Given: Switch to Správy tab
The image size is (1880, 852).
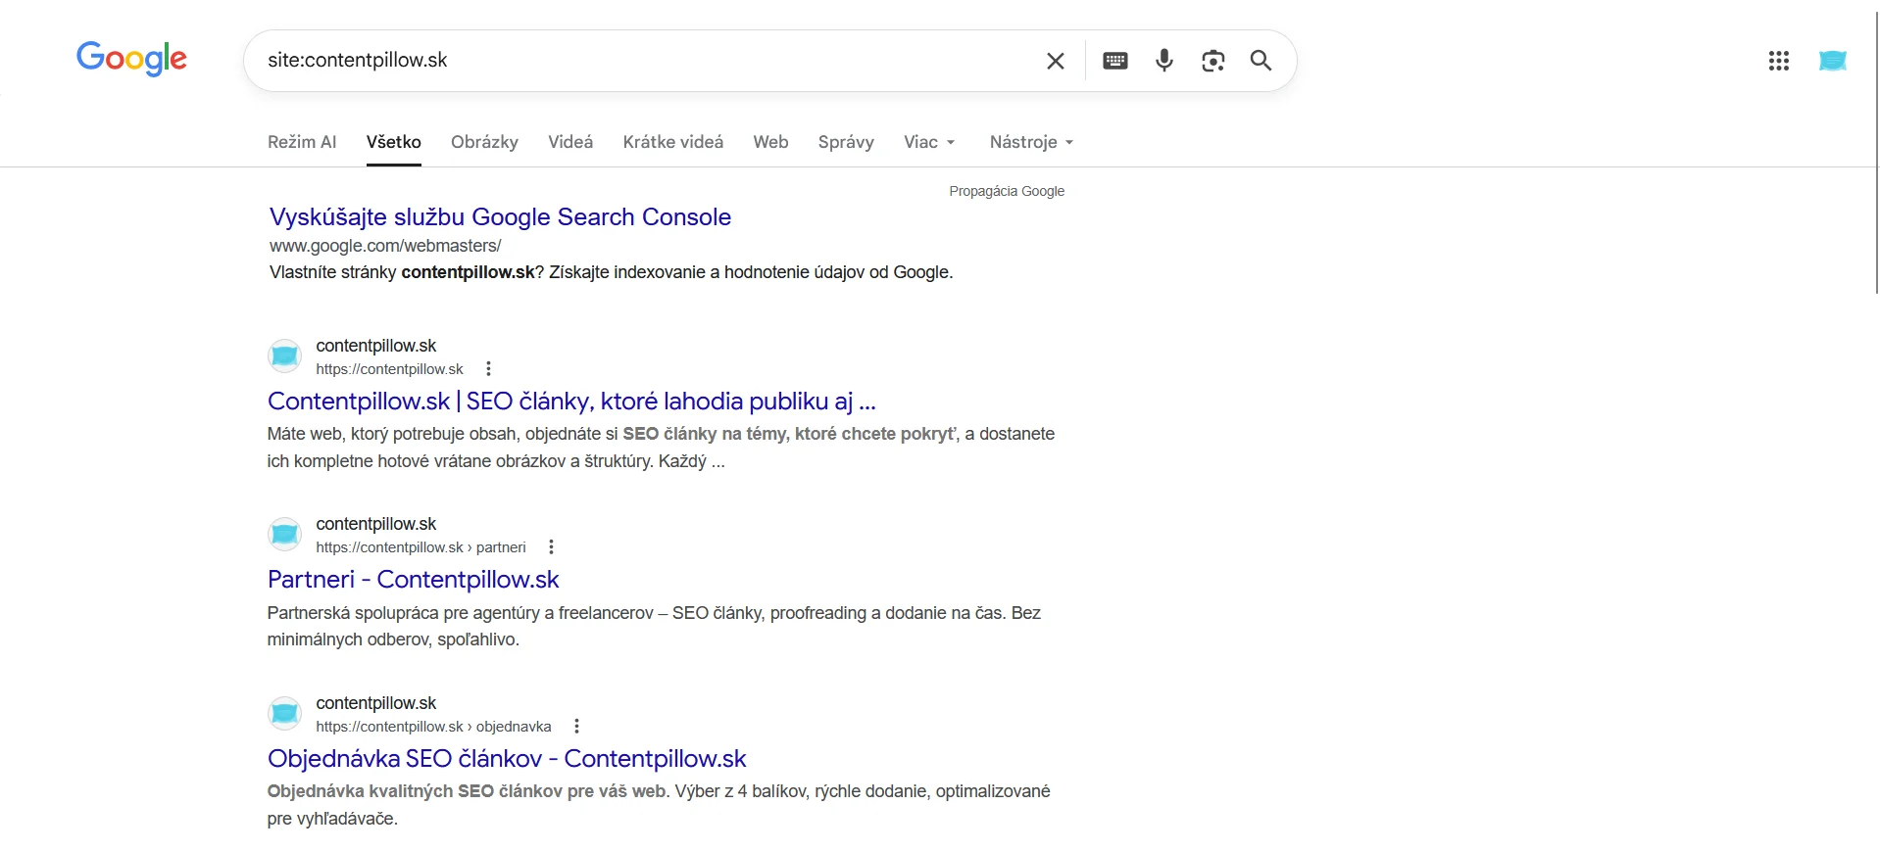Looking at the screenshot, I should (846, 142).
